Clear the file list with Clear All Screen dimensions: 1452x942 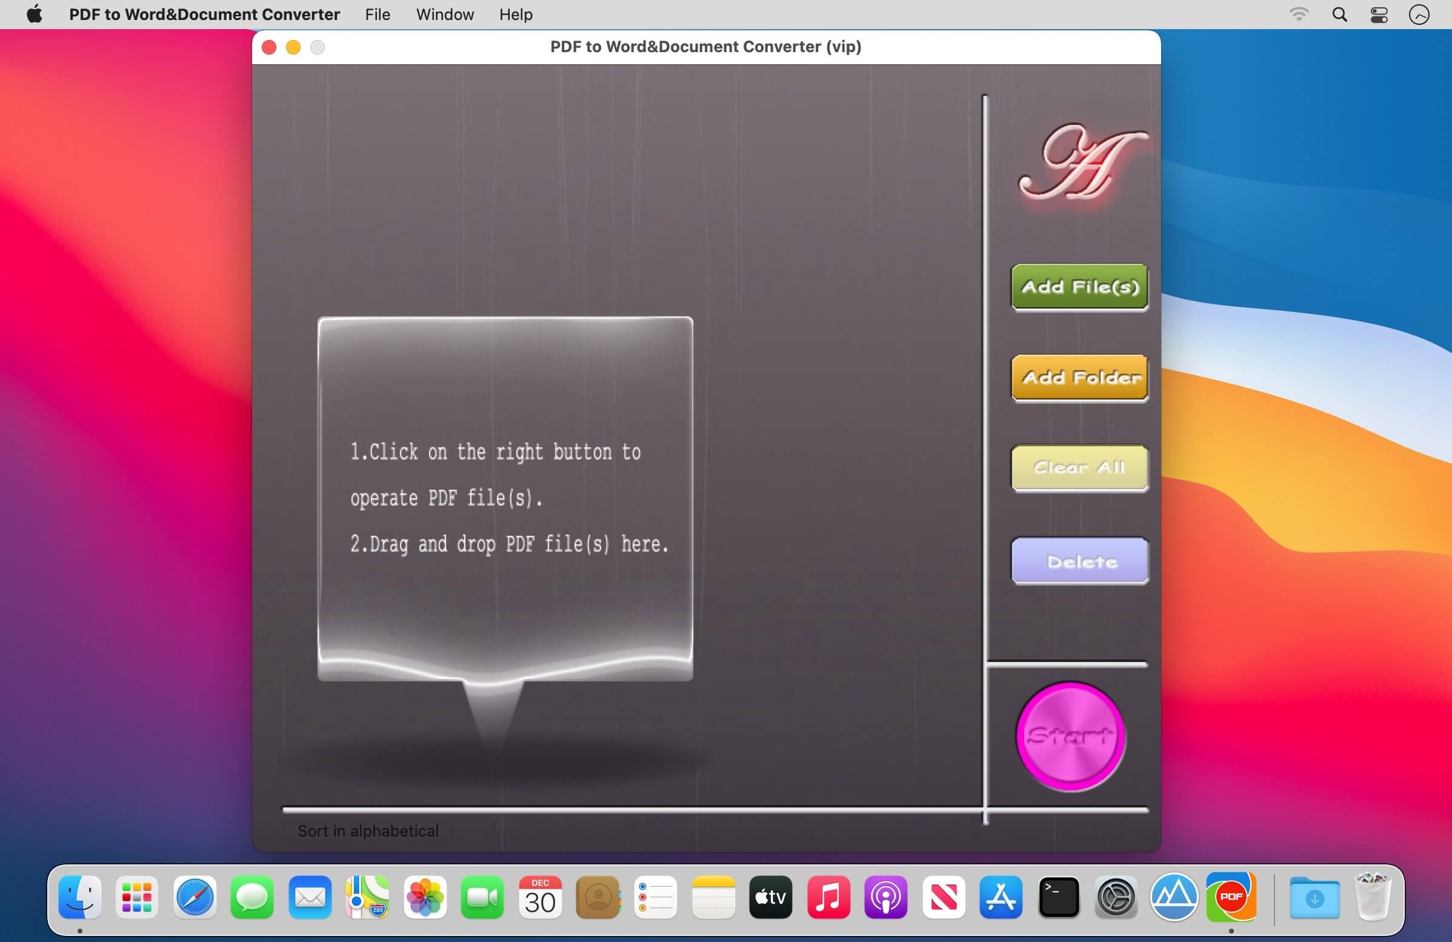pos(1079,468)
